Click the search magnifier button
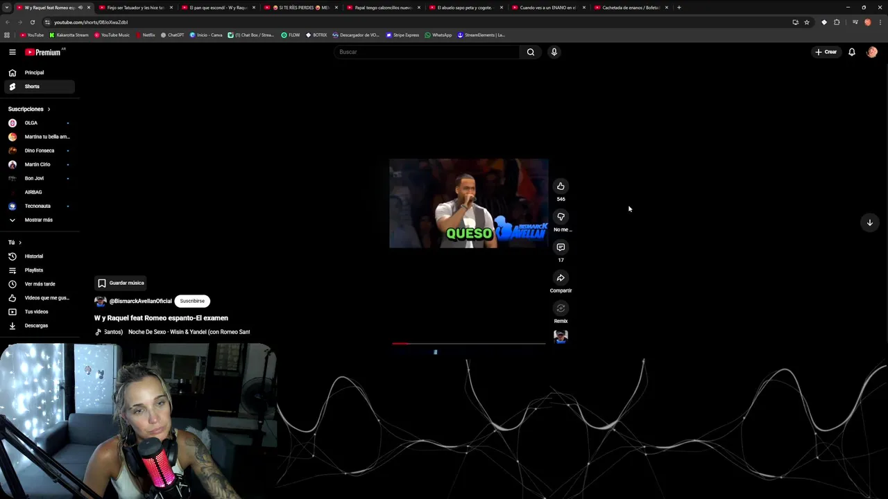This screenshot has width=888, height=499. [531, 52]
